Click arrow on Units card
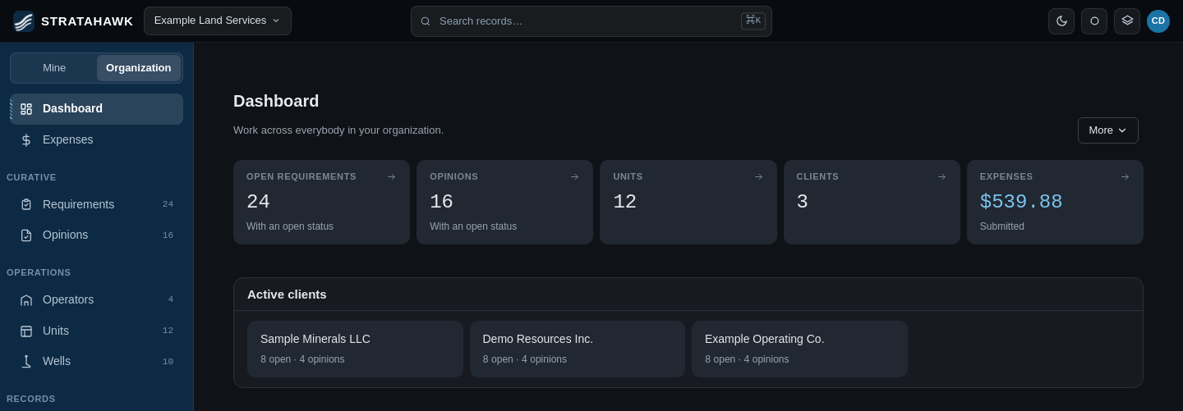Viewport: 1183px width, 411px height. [x=759, y=176]
